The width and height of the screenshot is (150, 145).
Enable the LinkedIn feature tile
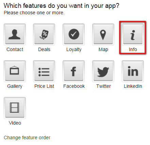coord(133,71)
